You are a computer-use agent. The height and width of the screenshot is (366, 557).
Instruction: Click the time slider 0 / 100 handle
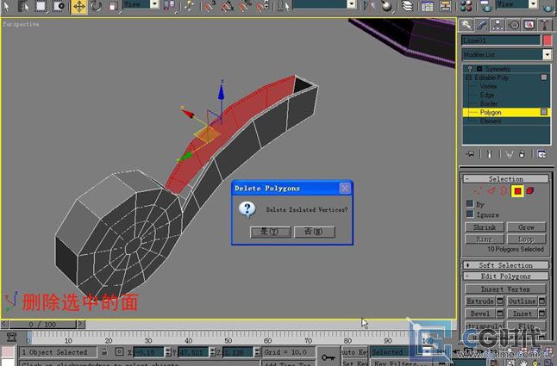coord(42,324)
